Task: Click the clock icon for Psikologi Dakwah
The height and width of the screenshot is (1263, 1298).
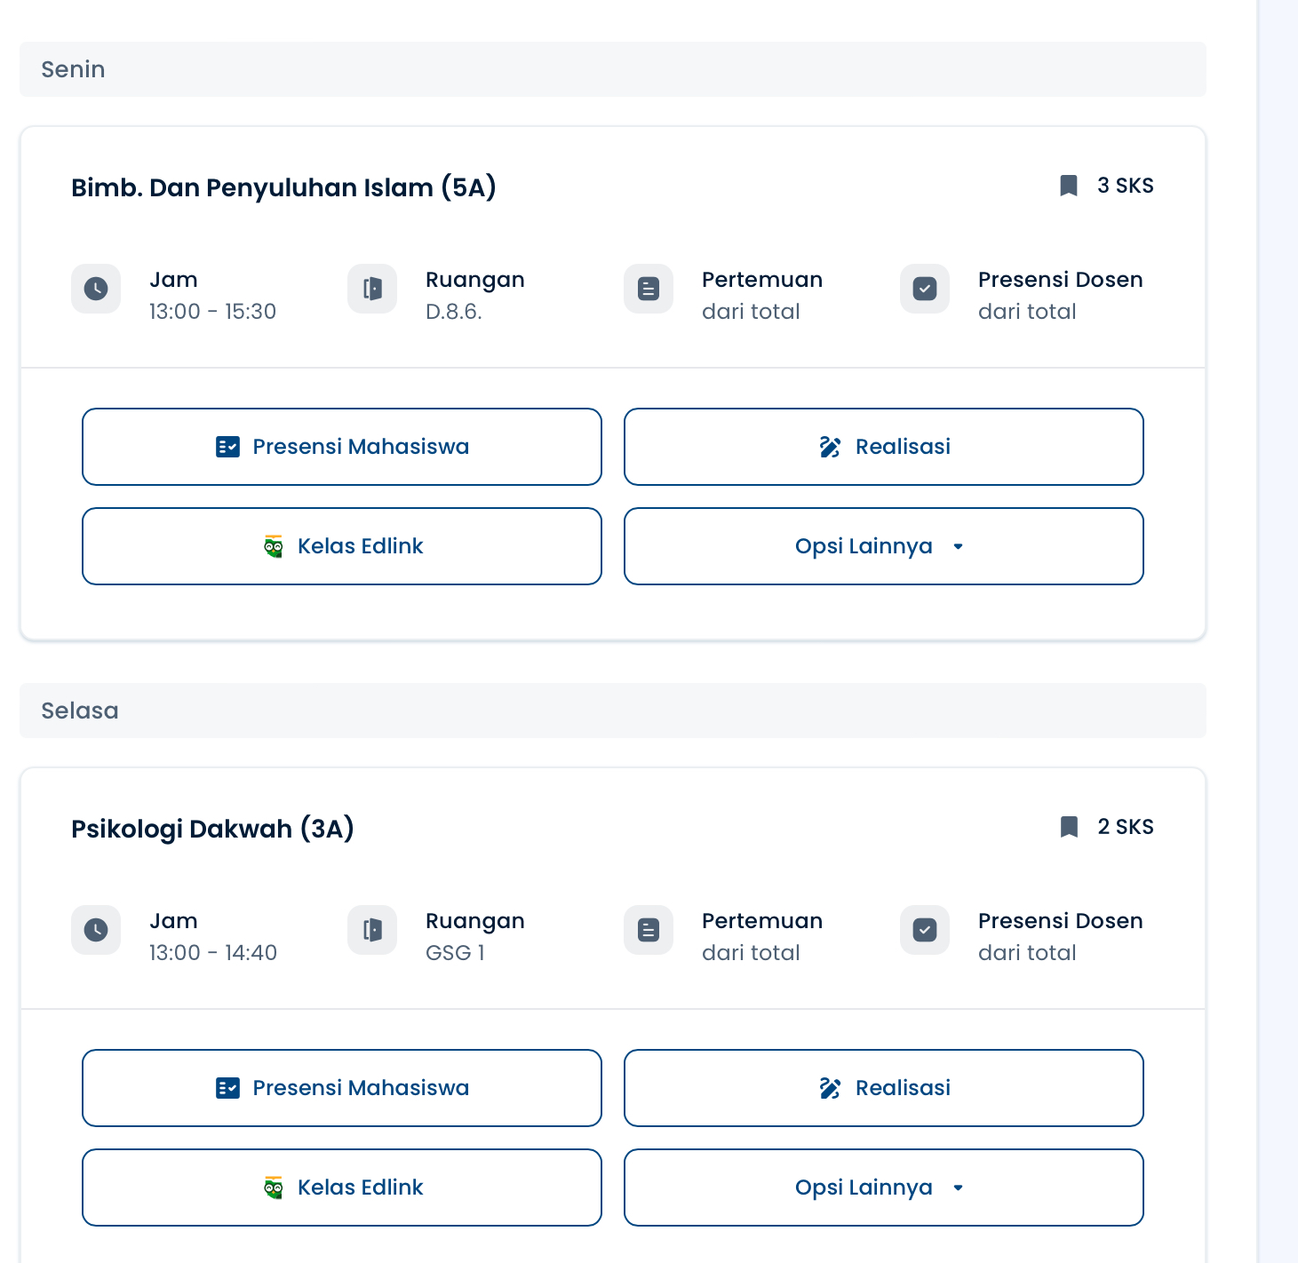Action: tap(96, 930)
